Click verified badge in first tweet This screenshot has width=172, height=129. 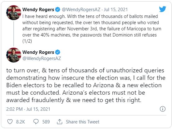[x=57, y=10]
